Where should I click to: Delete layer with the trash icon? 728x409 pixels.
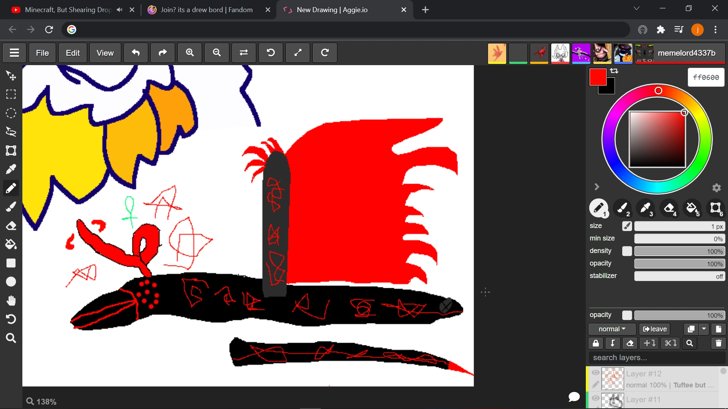pos(719,343)
